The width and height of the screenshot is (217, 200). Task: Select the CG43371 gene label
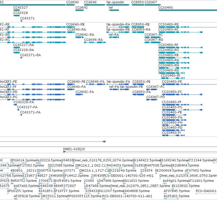[27, 18]
